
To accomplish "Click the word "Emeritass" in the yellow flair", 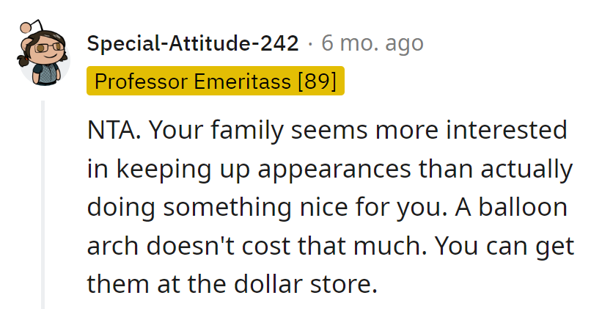I will coord(246,82).
